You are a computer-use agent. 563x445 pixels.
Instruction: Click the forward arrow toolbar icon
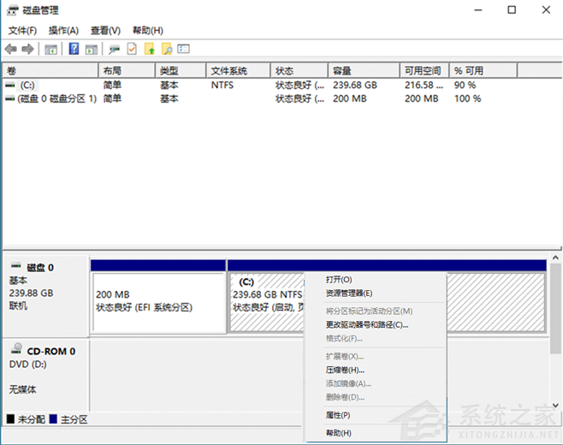(x=27, y=49)
